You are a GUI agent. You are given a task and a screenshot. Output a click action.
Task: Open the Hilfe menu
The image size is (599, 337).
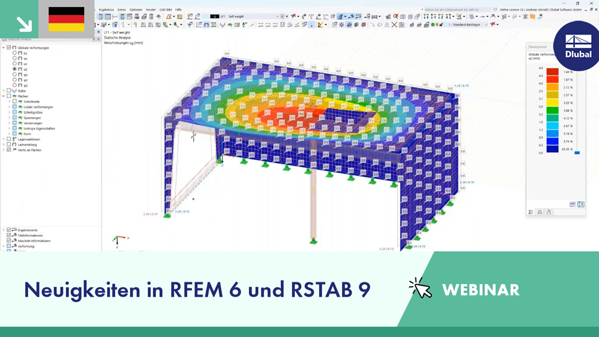(178, 9)
